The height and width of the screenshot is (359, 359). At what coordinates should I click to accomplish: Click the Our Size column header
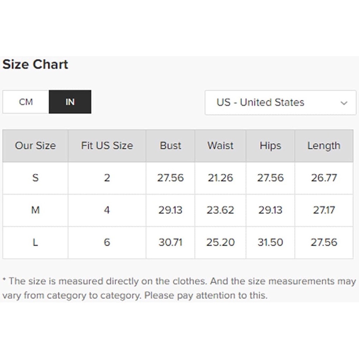tap(35, 146)
